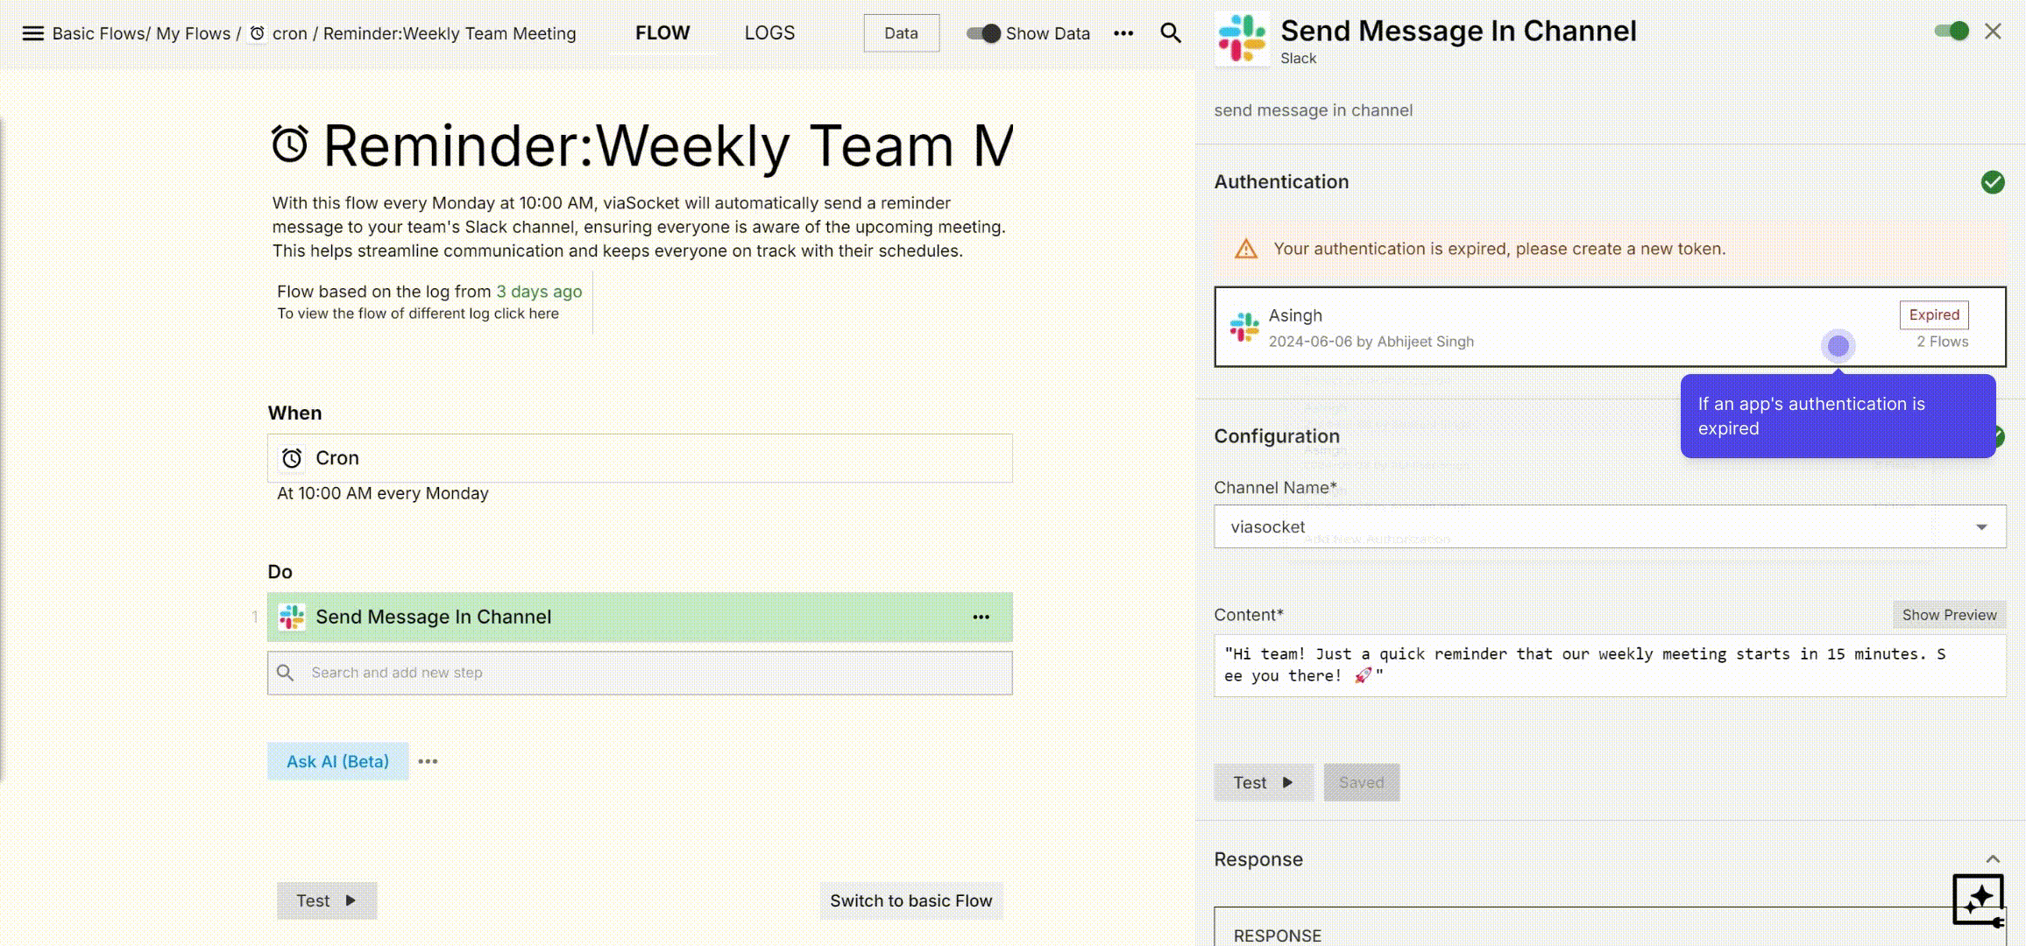The image size is (2026, 946).
Task: Select the Cron trigger row
Action: point(640,458)
